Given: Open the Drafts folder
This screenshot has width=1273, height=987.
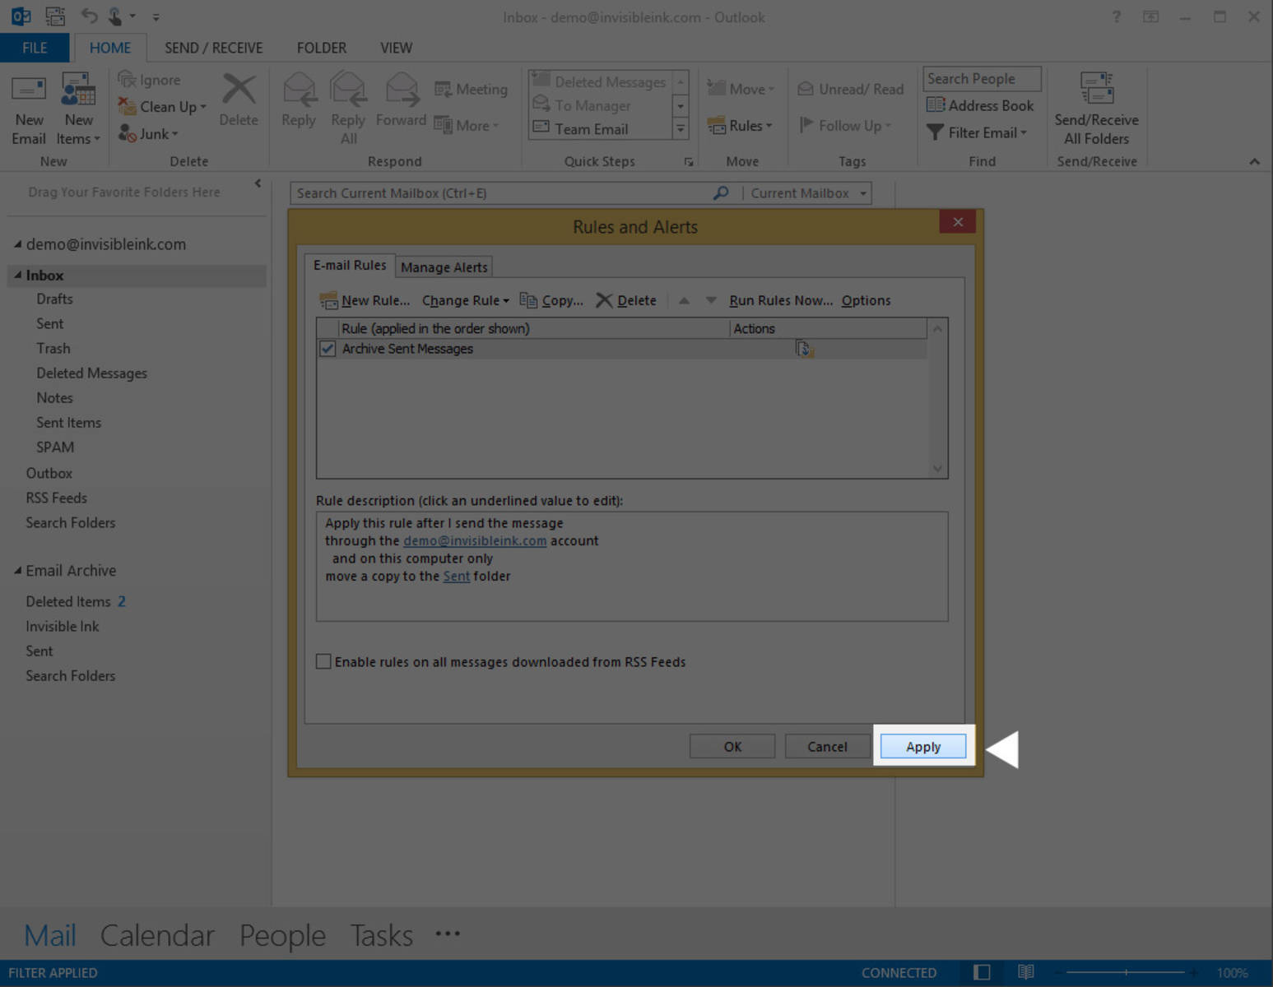Looking at the screenshot, I should pyautogui.click(x=54, y=299).
